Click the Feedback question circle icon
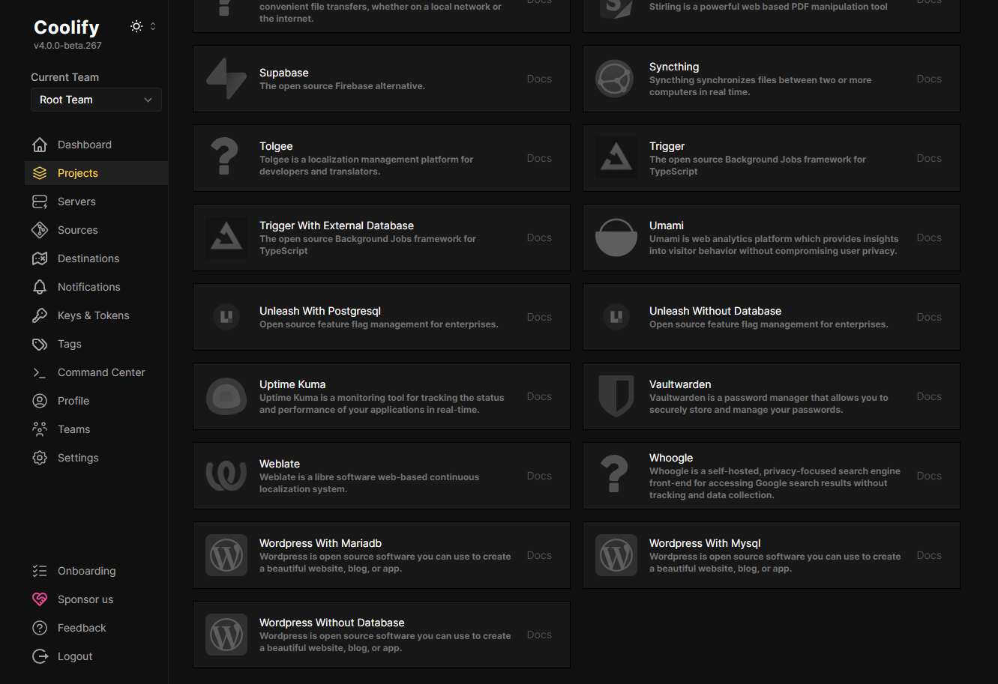The height and width of the screenshot is (684, 998). tap(40, 628)
